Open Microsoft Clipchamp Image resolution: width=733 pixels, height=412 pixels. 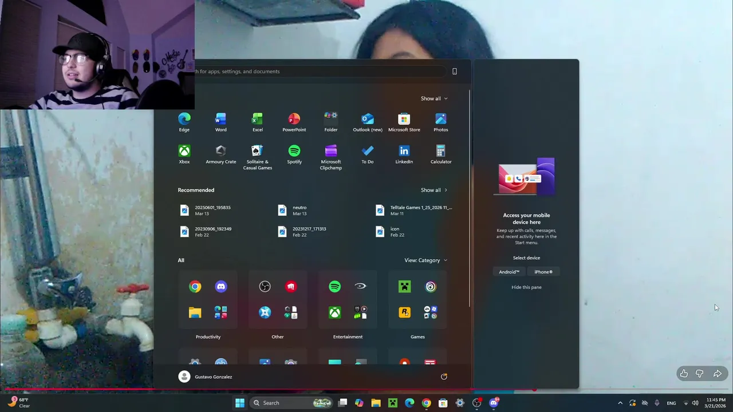pos(331,157)
